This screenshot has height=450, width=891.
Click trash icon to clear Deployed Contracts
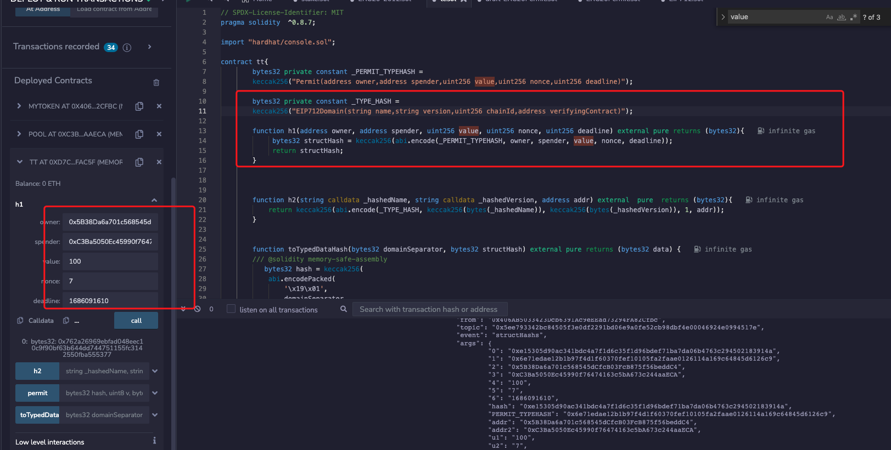point(156,82)
